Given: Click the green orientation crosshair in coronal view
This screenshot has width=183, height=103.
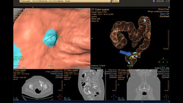Looking at the screenshot, I should pyautogui.click(x=166, y=97).
